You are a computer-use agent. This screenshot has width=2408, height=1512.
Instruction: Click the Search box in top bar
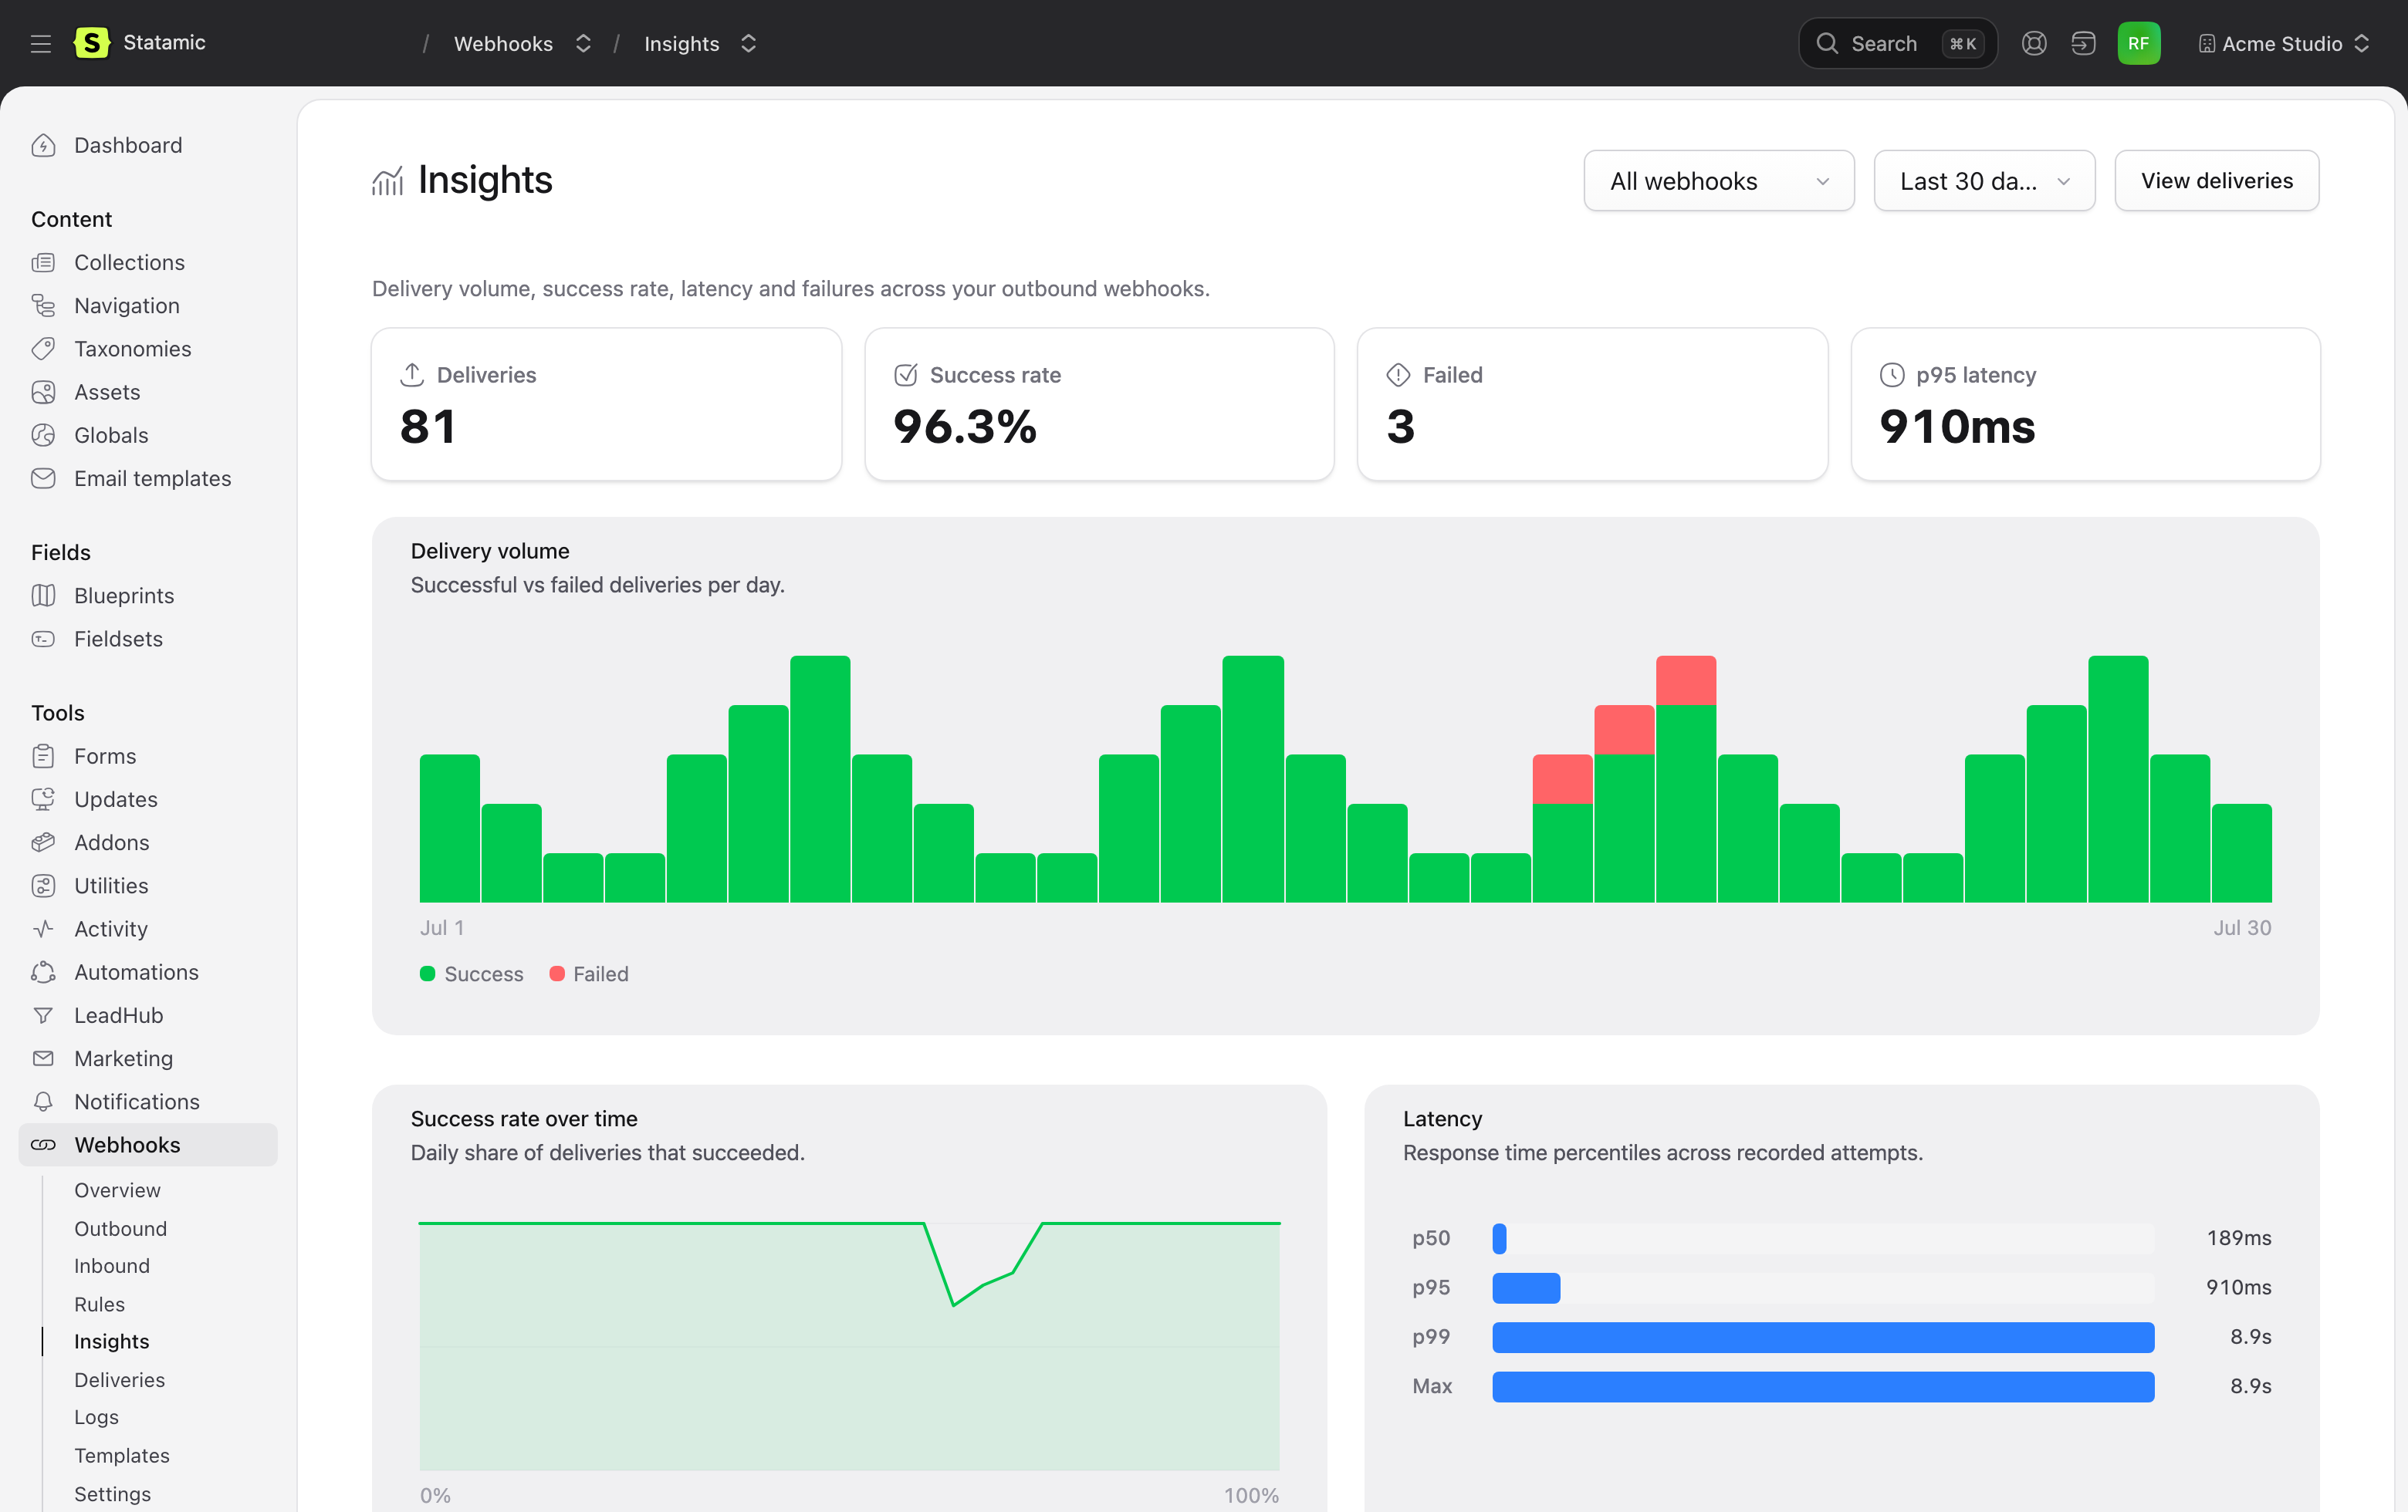click(x=1897, y=43)
